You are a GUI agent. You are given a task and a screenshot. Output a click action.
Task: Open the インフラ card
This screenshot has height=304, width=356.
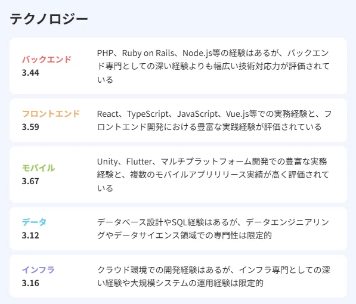[178, 276]
